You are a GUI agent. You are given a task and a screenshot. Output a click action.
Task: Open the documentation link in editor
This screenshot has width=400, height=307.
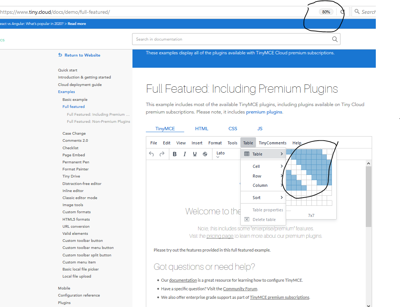coord(183,280)
